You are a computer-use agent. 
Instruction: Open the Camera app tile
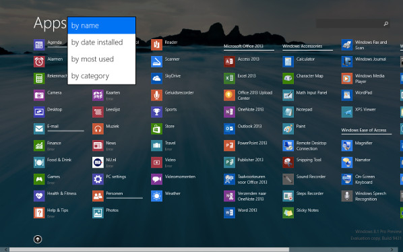pyautogui.click(x=39, y=95)
